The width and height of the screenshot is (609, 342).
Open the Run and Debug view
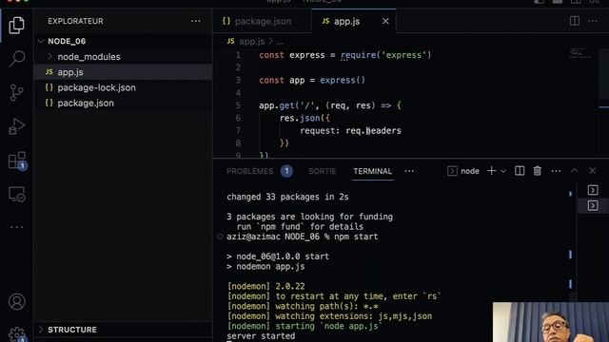tap(16, 126)
